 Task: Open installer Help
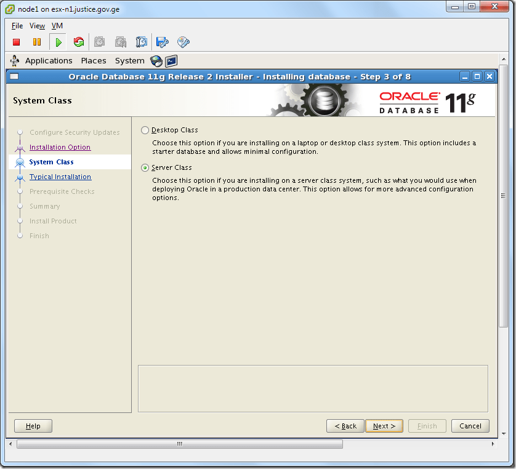click(33, 426)
